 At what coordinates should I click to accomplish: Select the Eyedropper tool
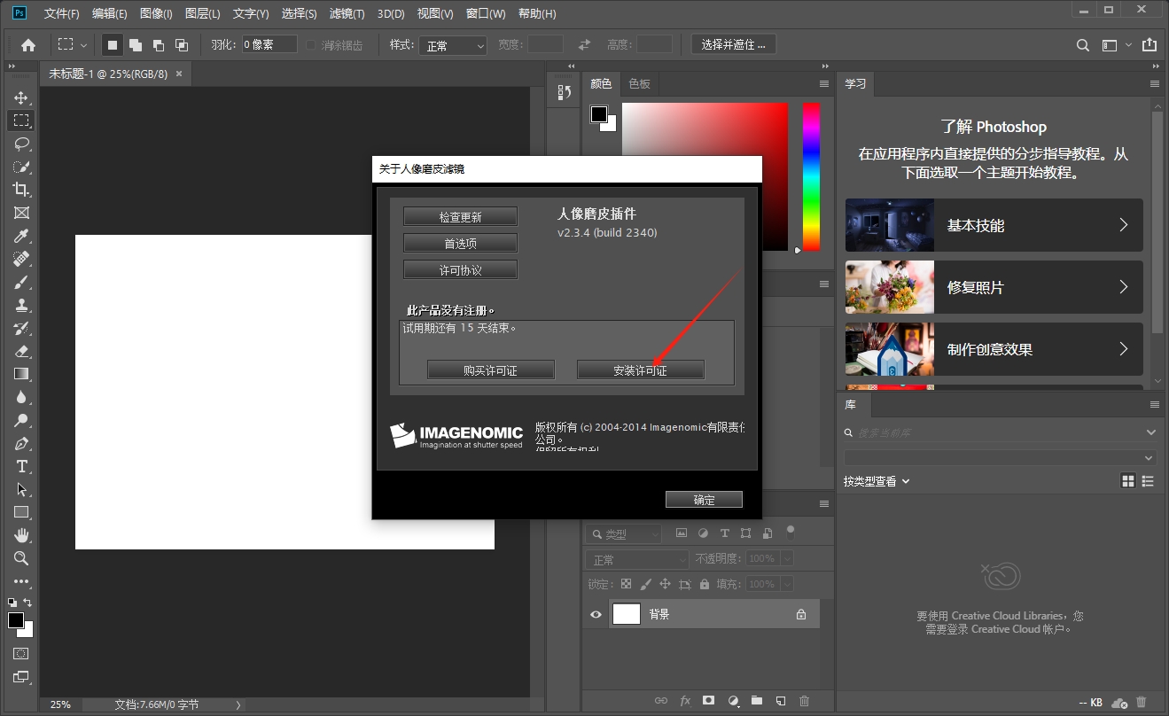pyautogui.click(x=21, y=236)
